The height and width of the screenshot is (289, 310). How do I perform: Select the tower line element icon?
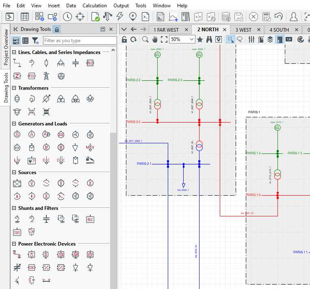(46, 76)
